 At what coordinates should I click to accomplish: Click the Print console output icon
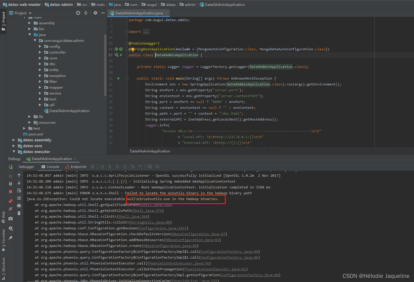19,206
